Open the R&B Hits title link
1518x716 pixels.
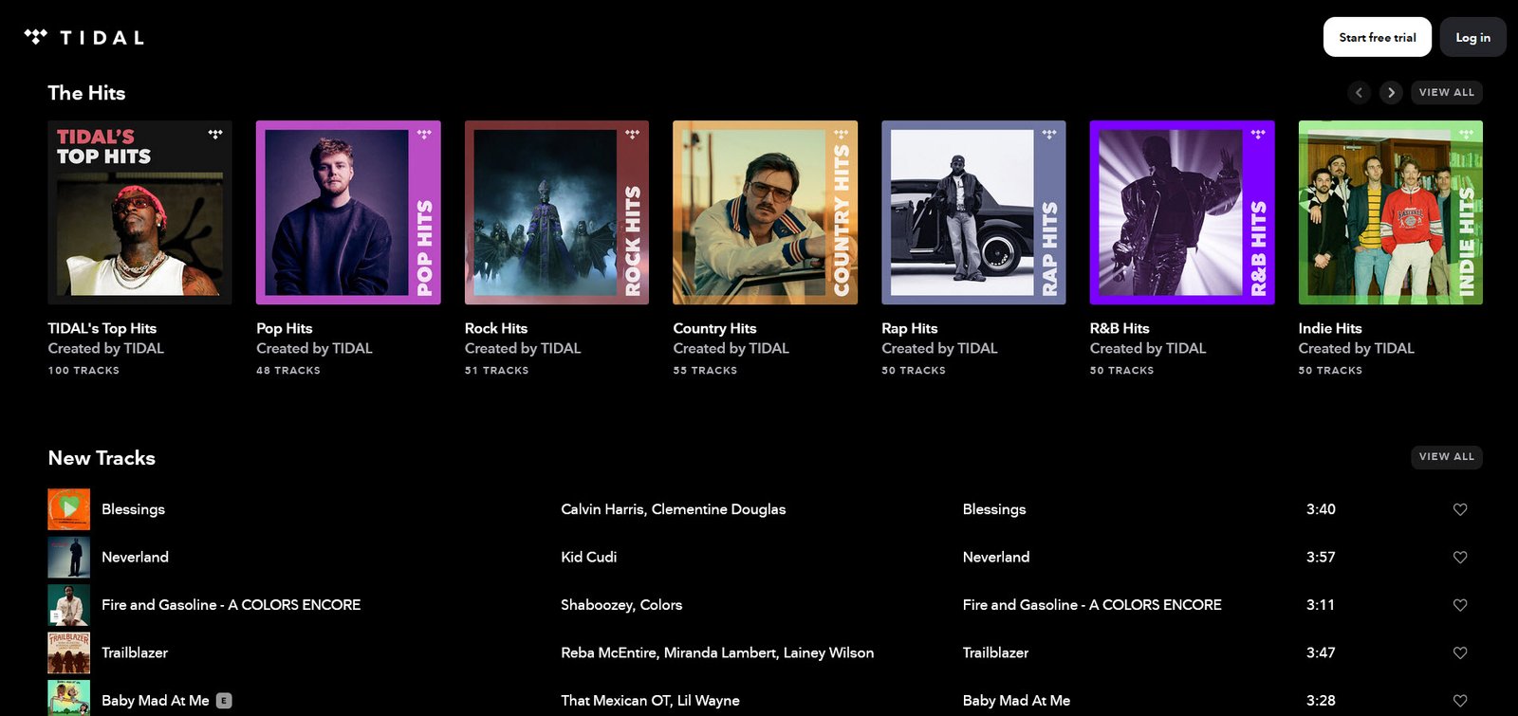coord(1120,328)
